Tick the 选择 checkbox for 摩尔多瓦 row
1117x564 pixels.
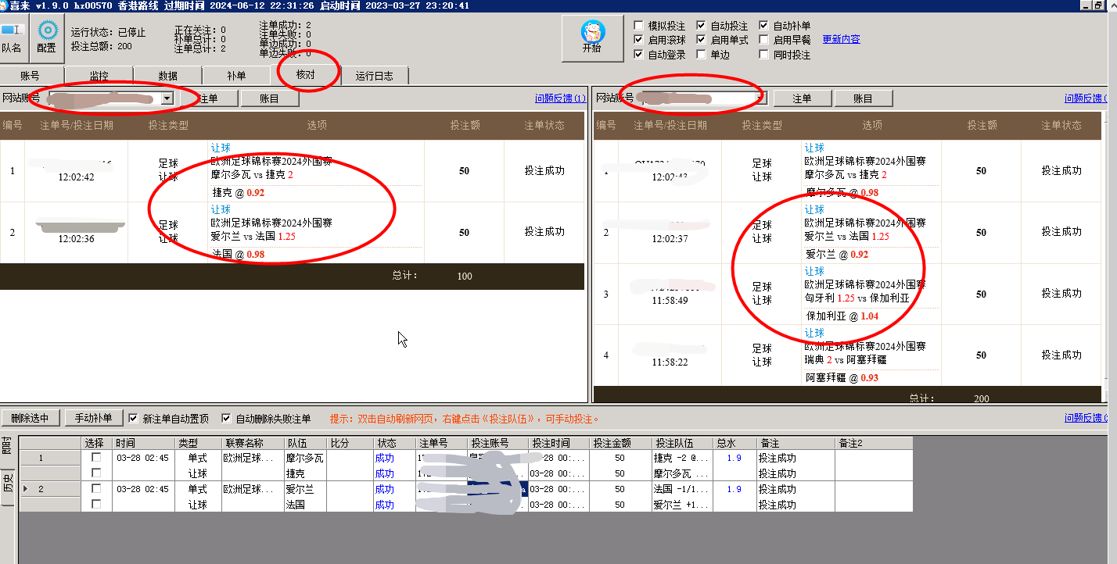pyautogui.click(x=96, y=458)
